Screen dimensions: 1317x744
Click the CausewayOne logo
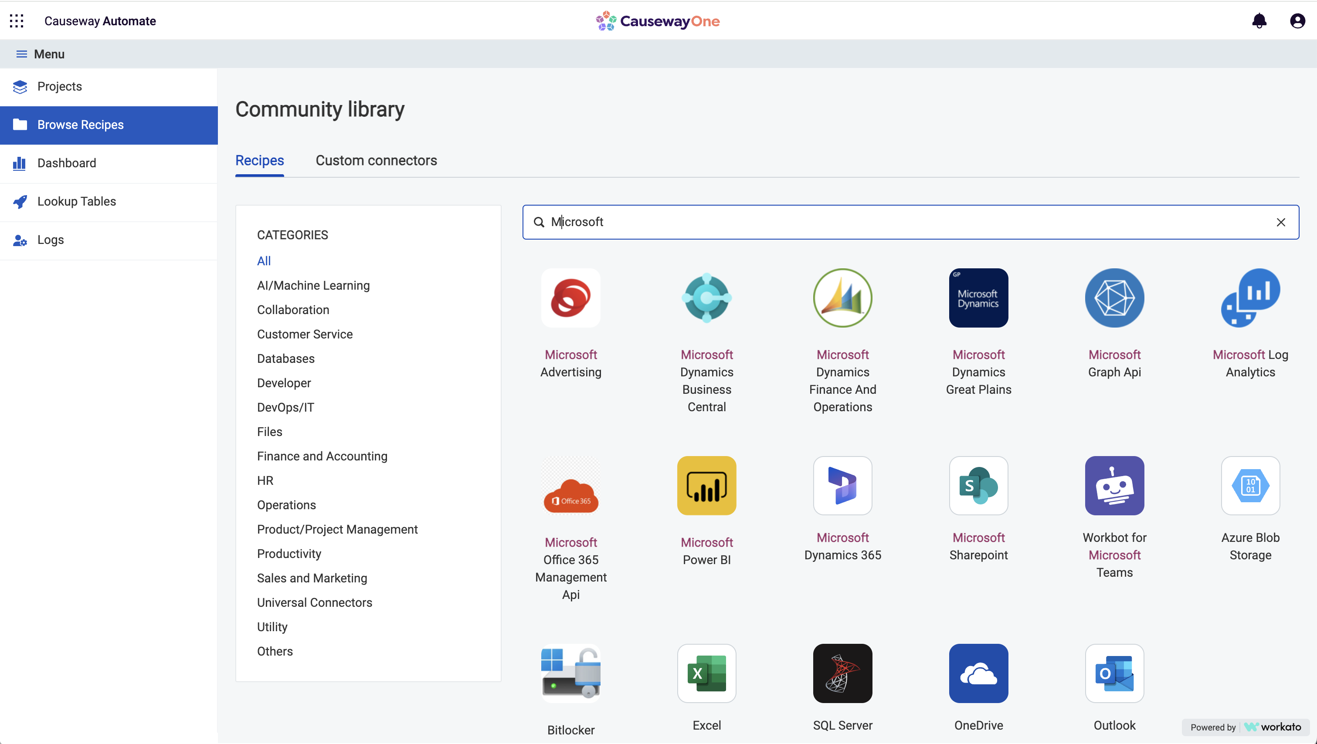[x=658, y=21]
